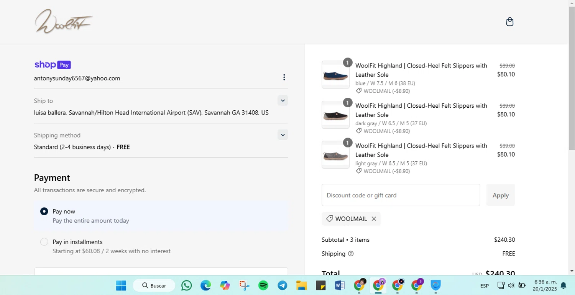Screen dimensions: 575x295
Task: Click the blue / W 7.5 / M 6 variant text
Action: 385,83
